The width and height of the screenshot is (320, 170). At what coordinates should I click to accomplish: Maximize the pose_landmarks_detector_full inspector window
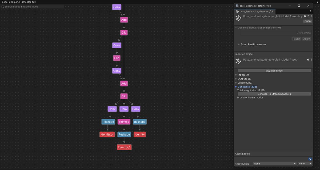(x=299, y=6)
